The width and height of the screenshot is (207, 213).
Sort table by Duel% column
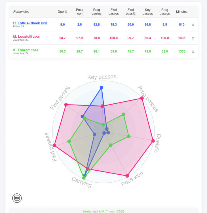63,12
